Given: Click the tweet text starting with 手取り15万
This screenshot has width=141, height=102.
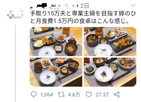Looking at the screenshot, I should [x=83, y=14].
